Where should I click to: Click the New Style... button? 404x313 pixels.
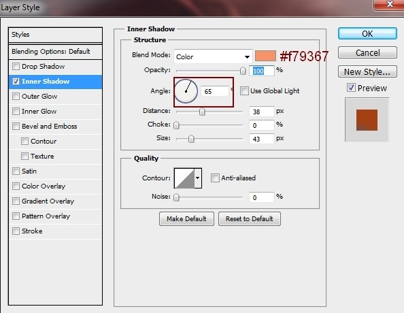[367, 71]
